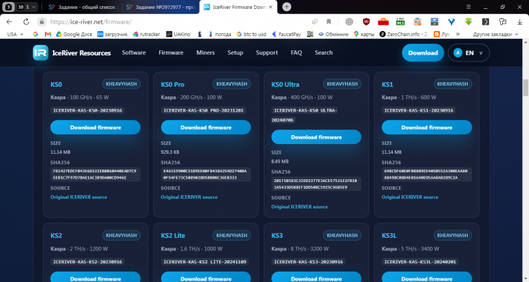Viewport: 529px width, 282px height.
Task: Expand the USA bookmarks folder dropdown
Action: coord(15,34)
